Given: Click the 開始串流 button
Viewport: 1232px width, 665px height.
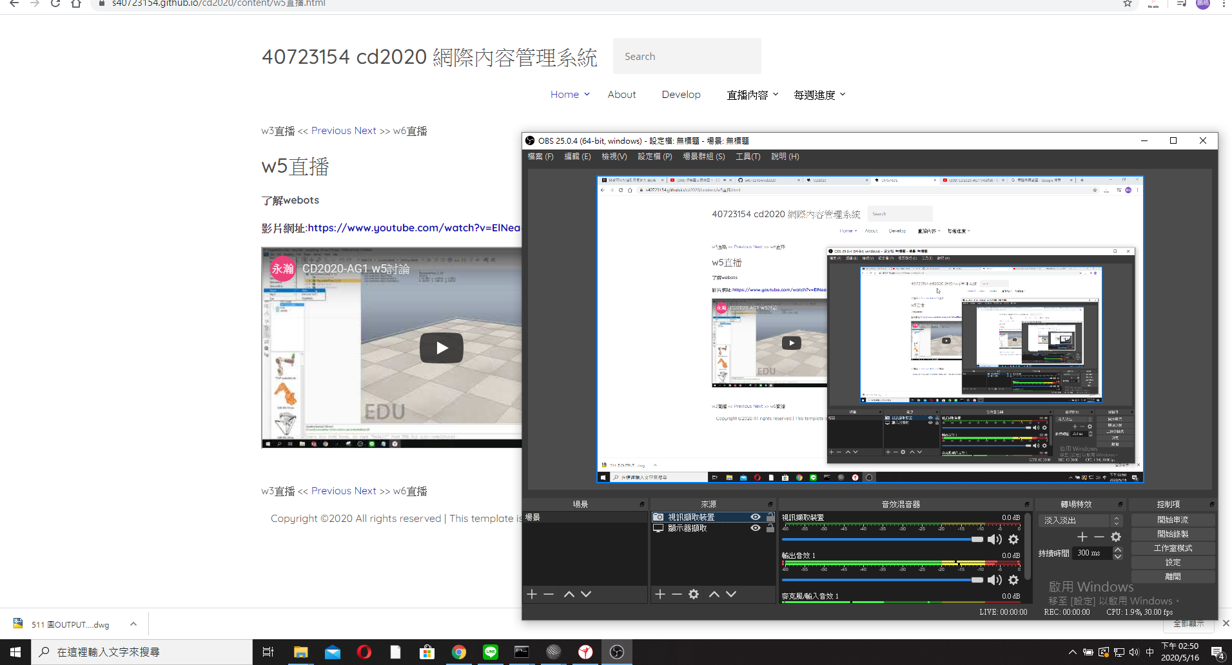Looking at the screenshot, I should pyautogui.click(x=1173, y=520).
